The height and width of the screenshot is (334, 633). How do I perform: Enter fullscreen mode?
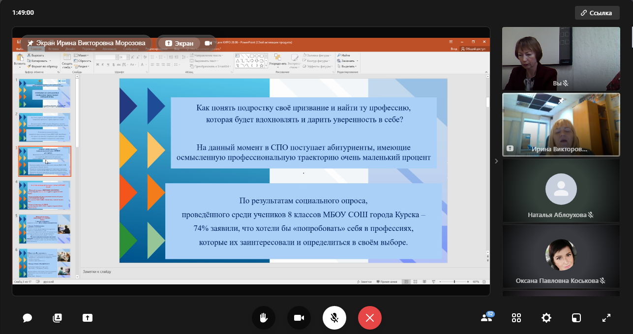click(x=606, y=318)
